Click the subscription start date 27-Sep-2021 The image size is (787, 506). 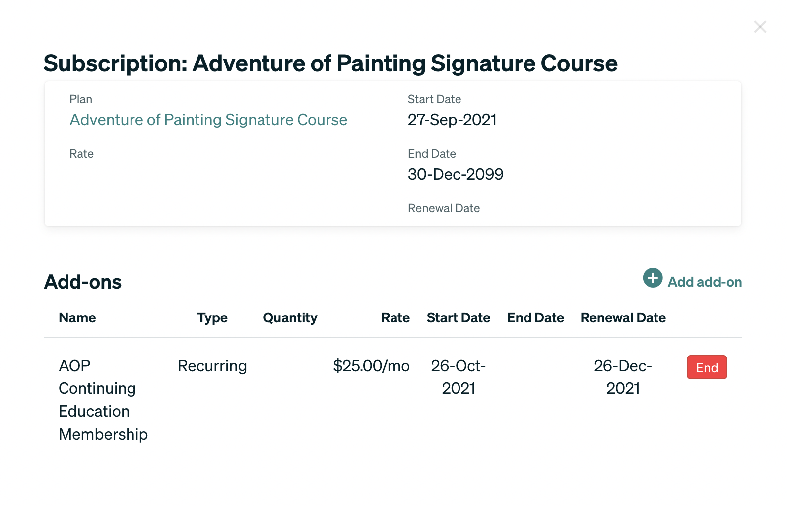[452, 120]
